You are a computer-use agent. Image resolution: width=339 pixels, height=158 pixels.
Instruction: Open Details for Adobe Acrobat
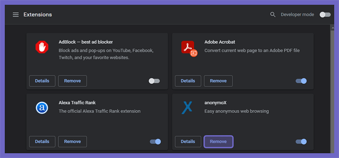188,81
